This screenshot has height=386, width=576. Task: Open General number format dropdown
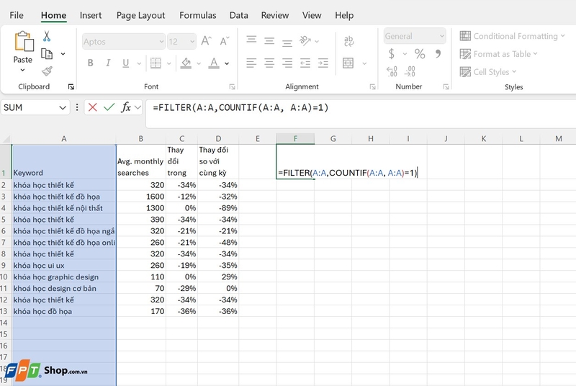click(442, 36)
